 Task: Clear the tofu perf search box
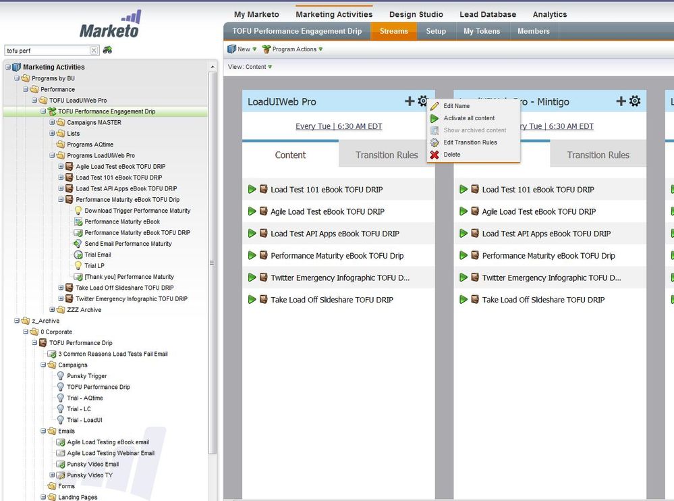[94, 51]
